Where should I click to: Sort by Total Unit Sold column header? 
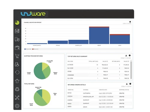coord(93,61)
